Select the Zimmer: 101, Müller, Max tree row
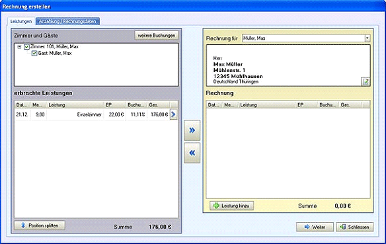386x244 pixels. coord(54,47)
